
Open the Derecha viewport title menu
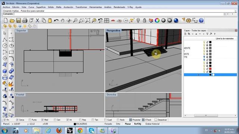tap(111, 95)
